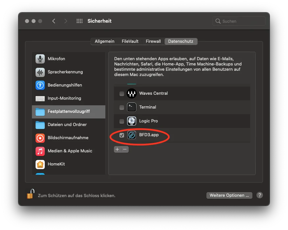Go forward with the right arrow
288x230 pixels.
(x=65, y=21)
